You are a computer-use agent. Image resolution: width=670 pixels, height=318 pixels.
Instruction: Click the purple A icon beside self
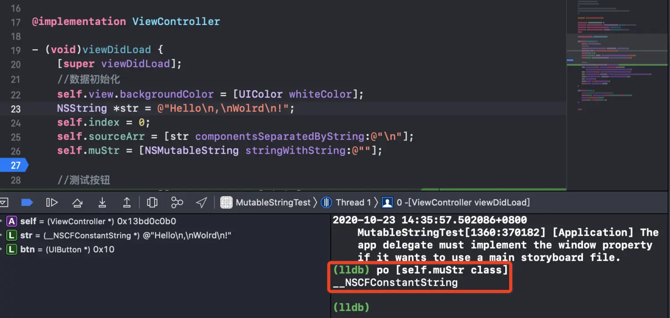(x=12, y=222)
